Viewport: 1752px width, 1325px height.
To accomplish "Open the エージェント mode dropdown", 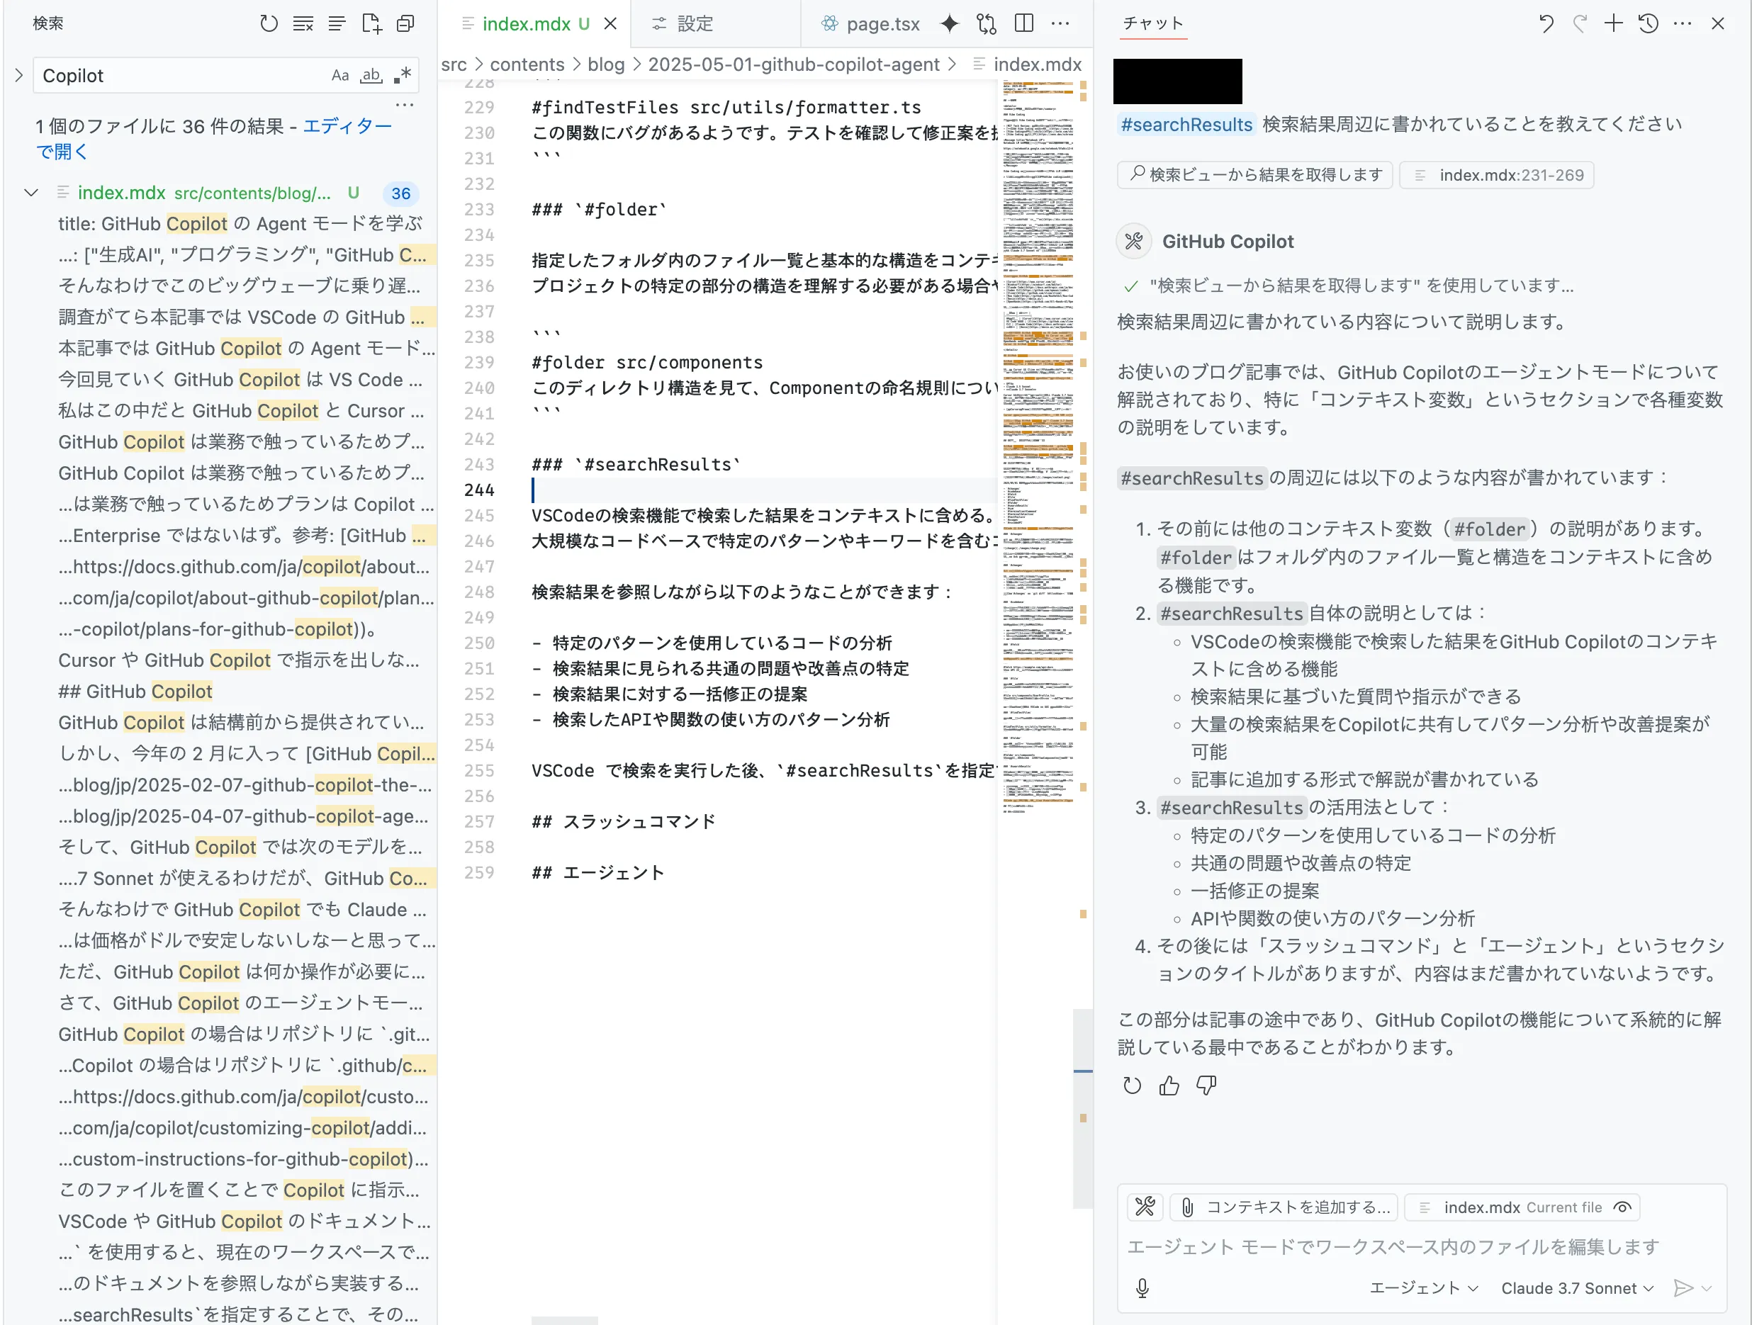I will (1423, 1289).
